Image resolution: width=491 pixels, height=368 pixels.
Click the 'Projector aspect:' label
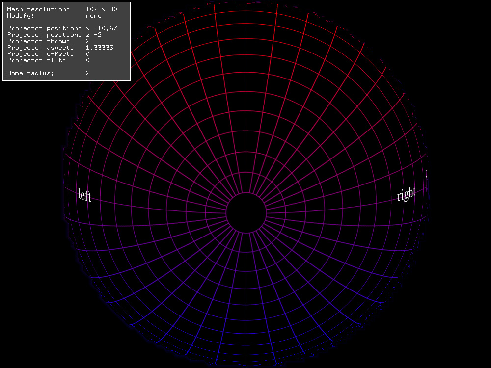pos(40,48)
